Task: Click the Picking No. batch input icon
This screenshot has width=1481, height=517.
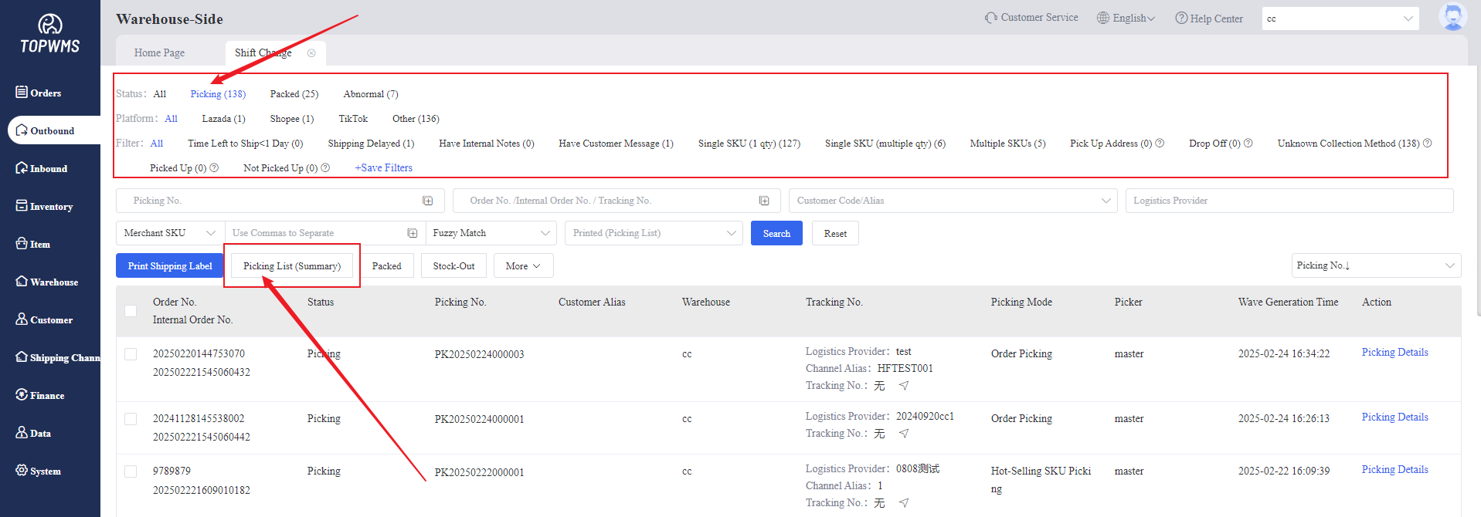Action: pos(427,201)
